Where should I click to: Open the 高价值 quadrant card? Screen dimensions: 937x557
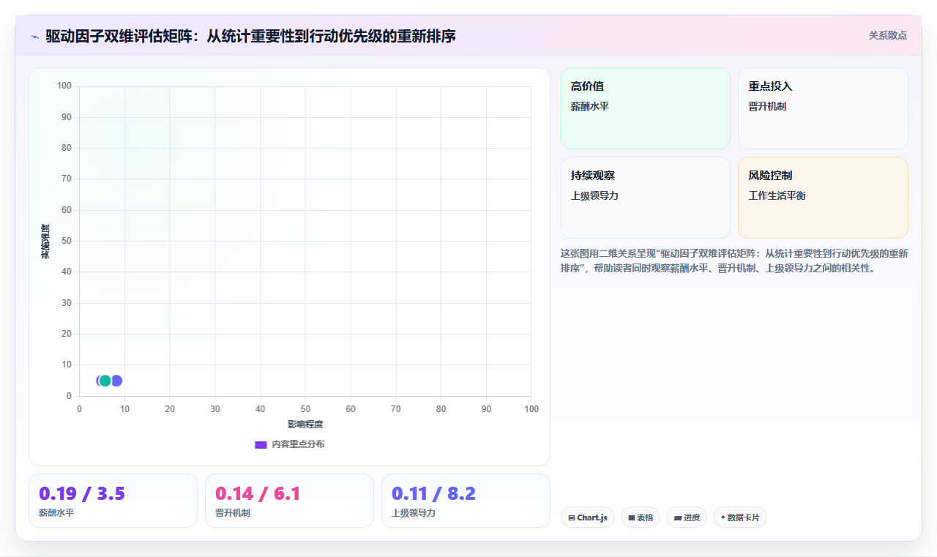646,108
